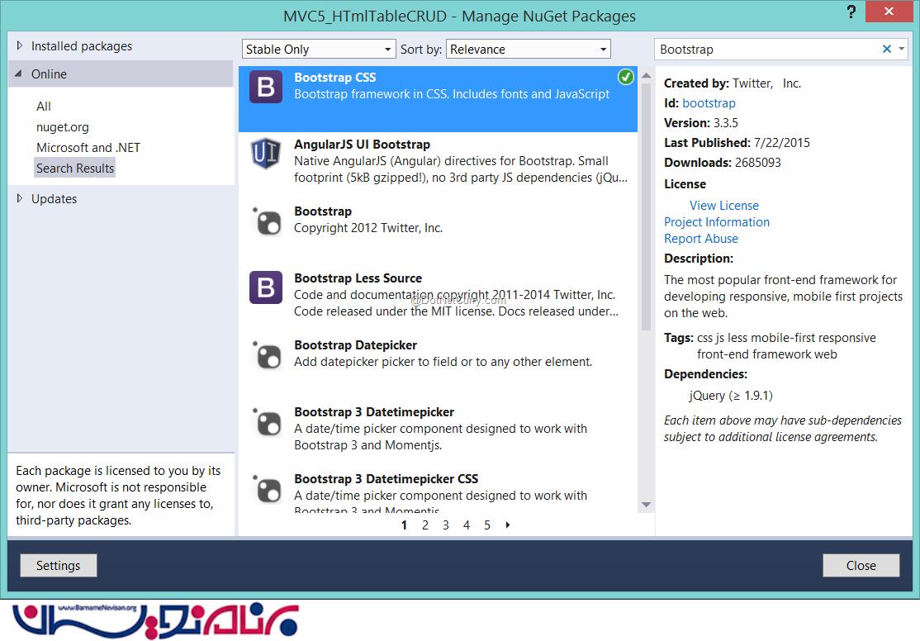Click the Bootstrap 3 Datetimepicker icon
The height and width of the screenshot is (641, 920).
(266, 421)
